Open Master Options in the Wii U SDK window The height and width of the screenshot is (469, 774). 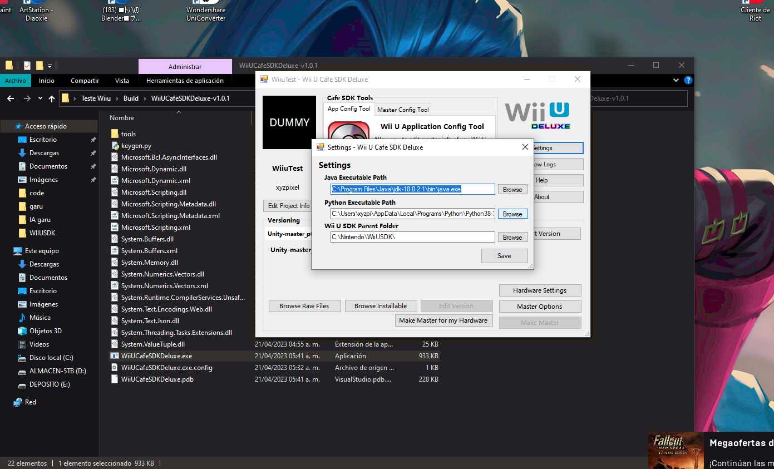tap(540, 307)
